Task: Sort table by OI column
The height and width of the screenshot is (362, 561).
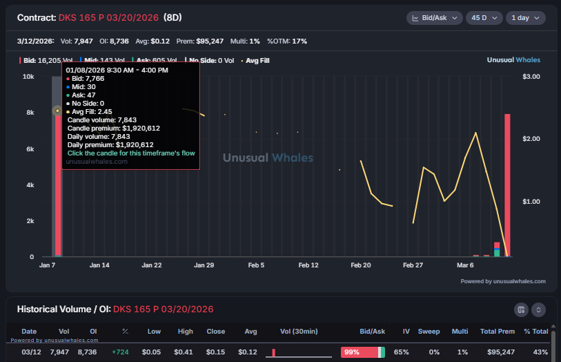Action: (93, 331)
